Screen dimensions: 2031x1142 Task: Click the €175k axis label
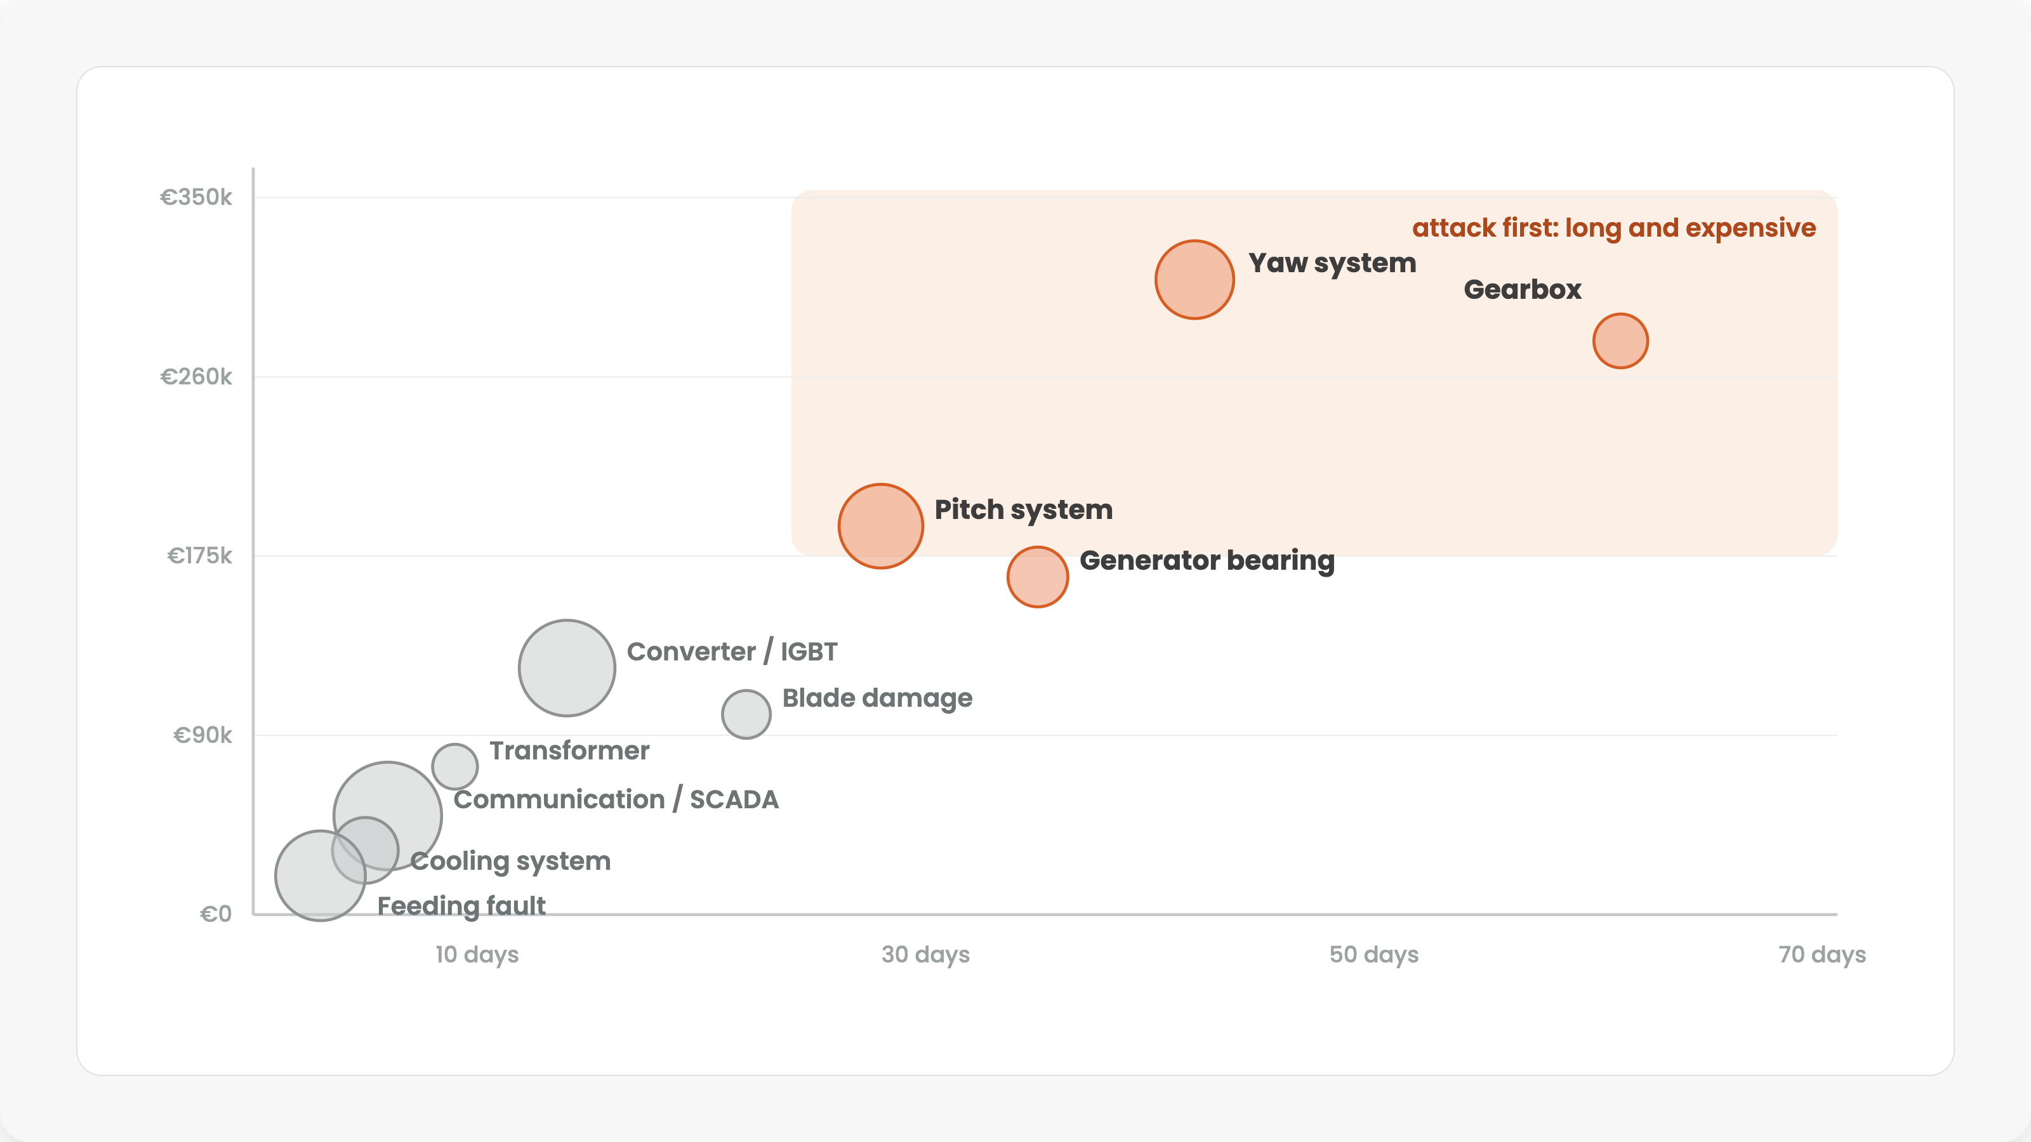pos(199,556)
